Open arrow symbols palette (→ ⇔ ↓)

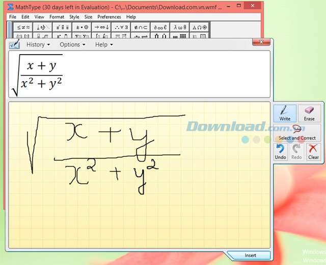pyautogui.click(x=101, y=27)
